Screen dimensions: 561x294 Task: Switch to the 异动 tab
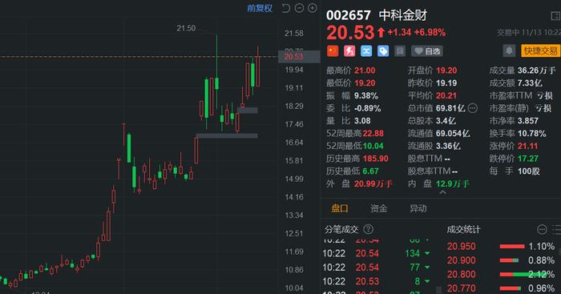(x=418, y=208)
